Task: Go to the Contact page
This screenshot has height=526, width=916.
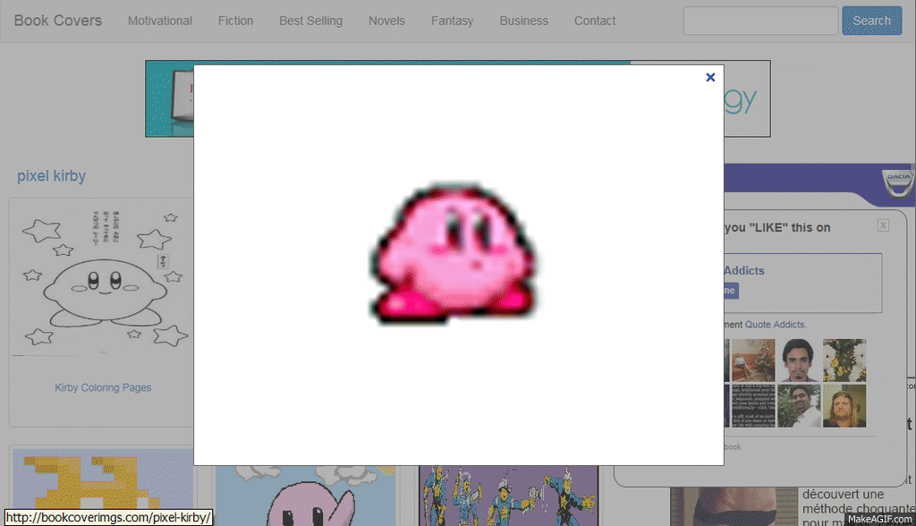Action: [595, 21]
